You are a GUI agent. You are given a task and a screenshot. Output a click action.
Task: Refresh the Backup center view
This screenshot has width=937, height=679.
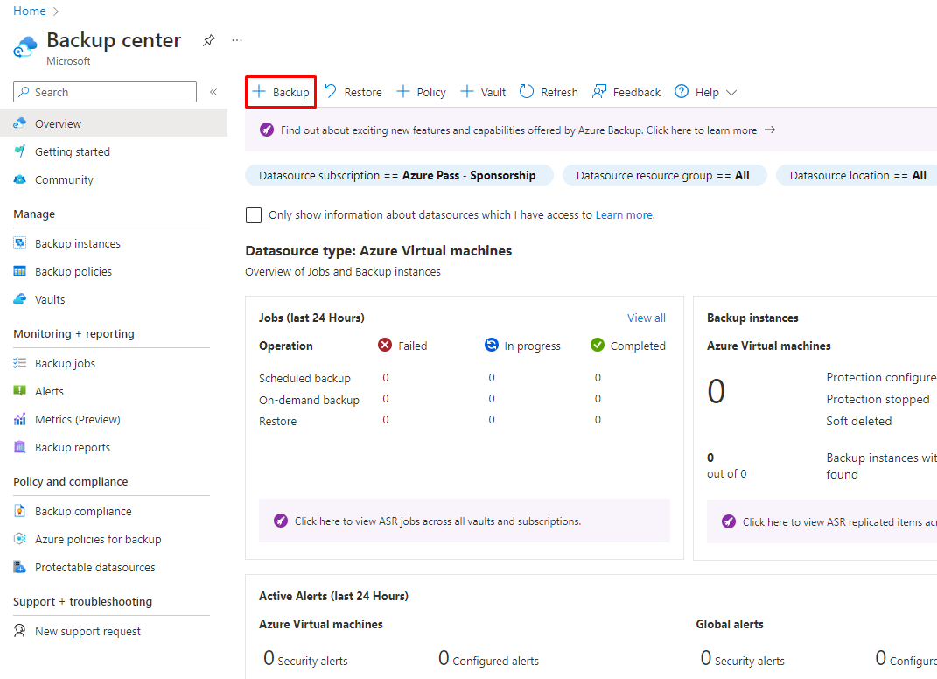point(549,92)
